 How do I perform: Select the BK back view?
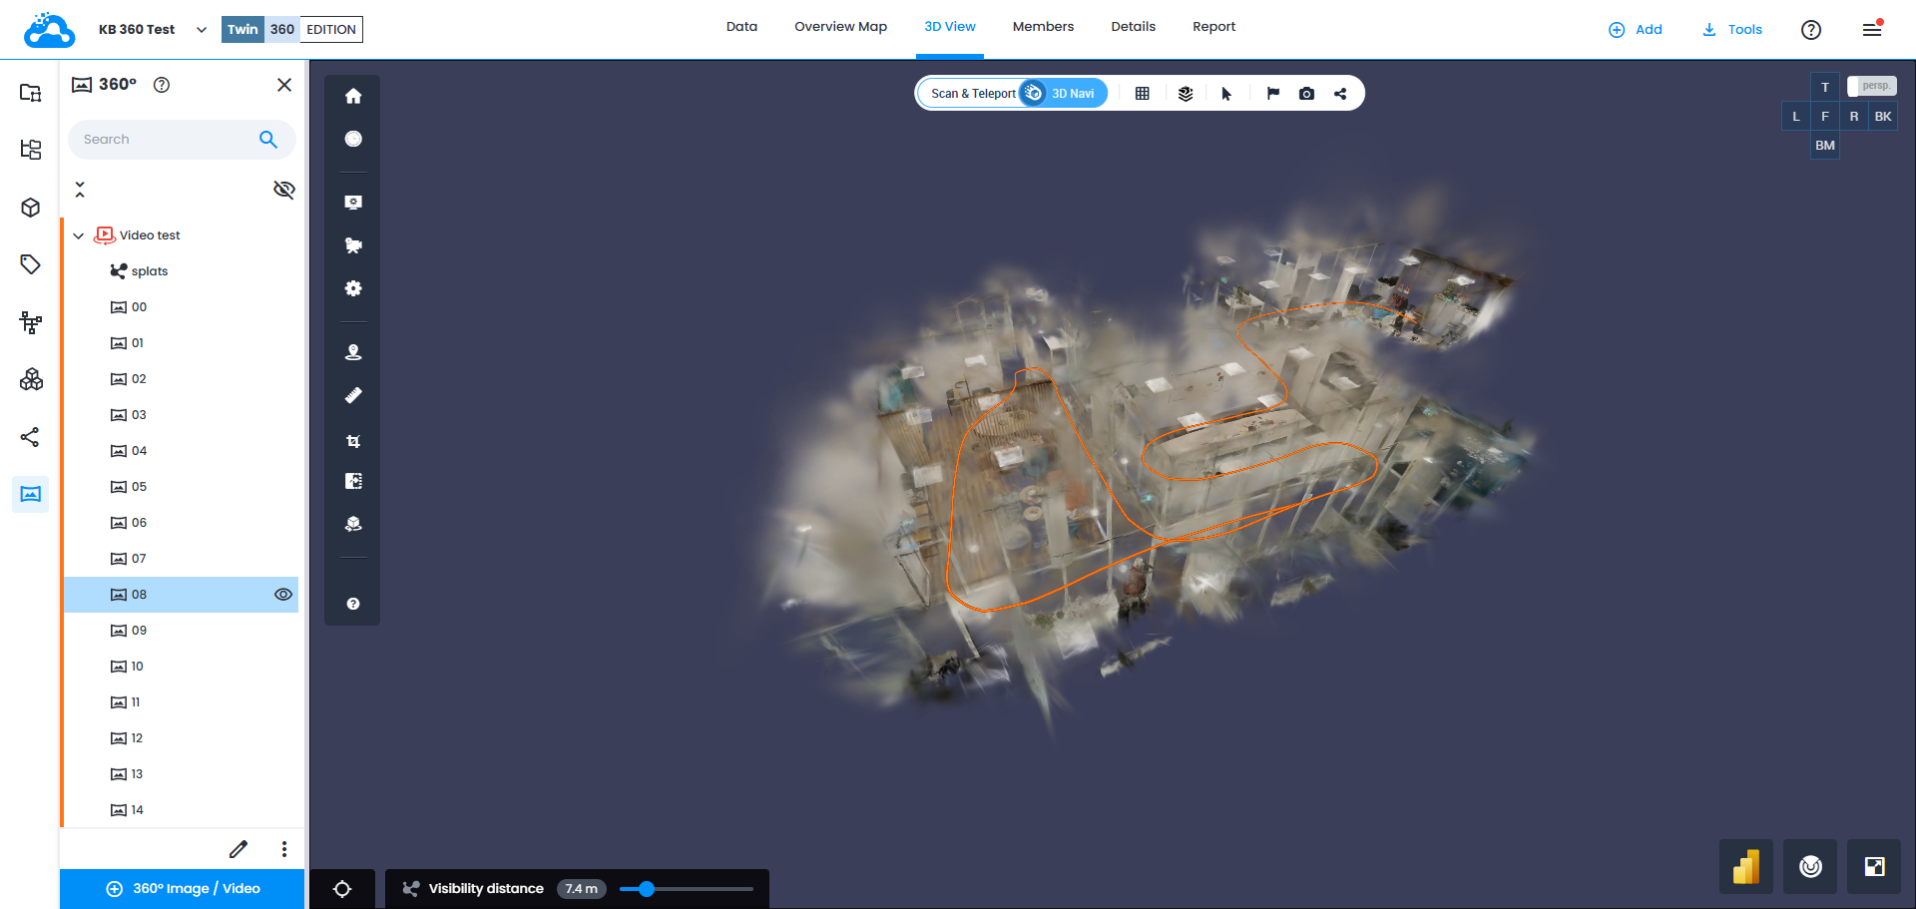pos(1883,117)
